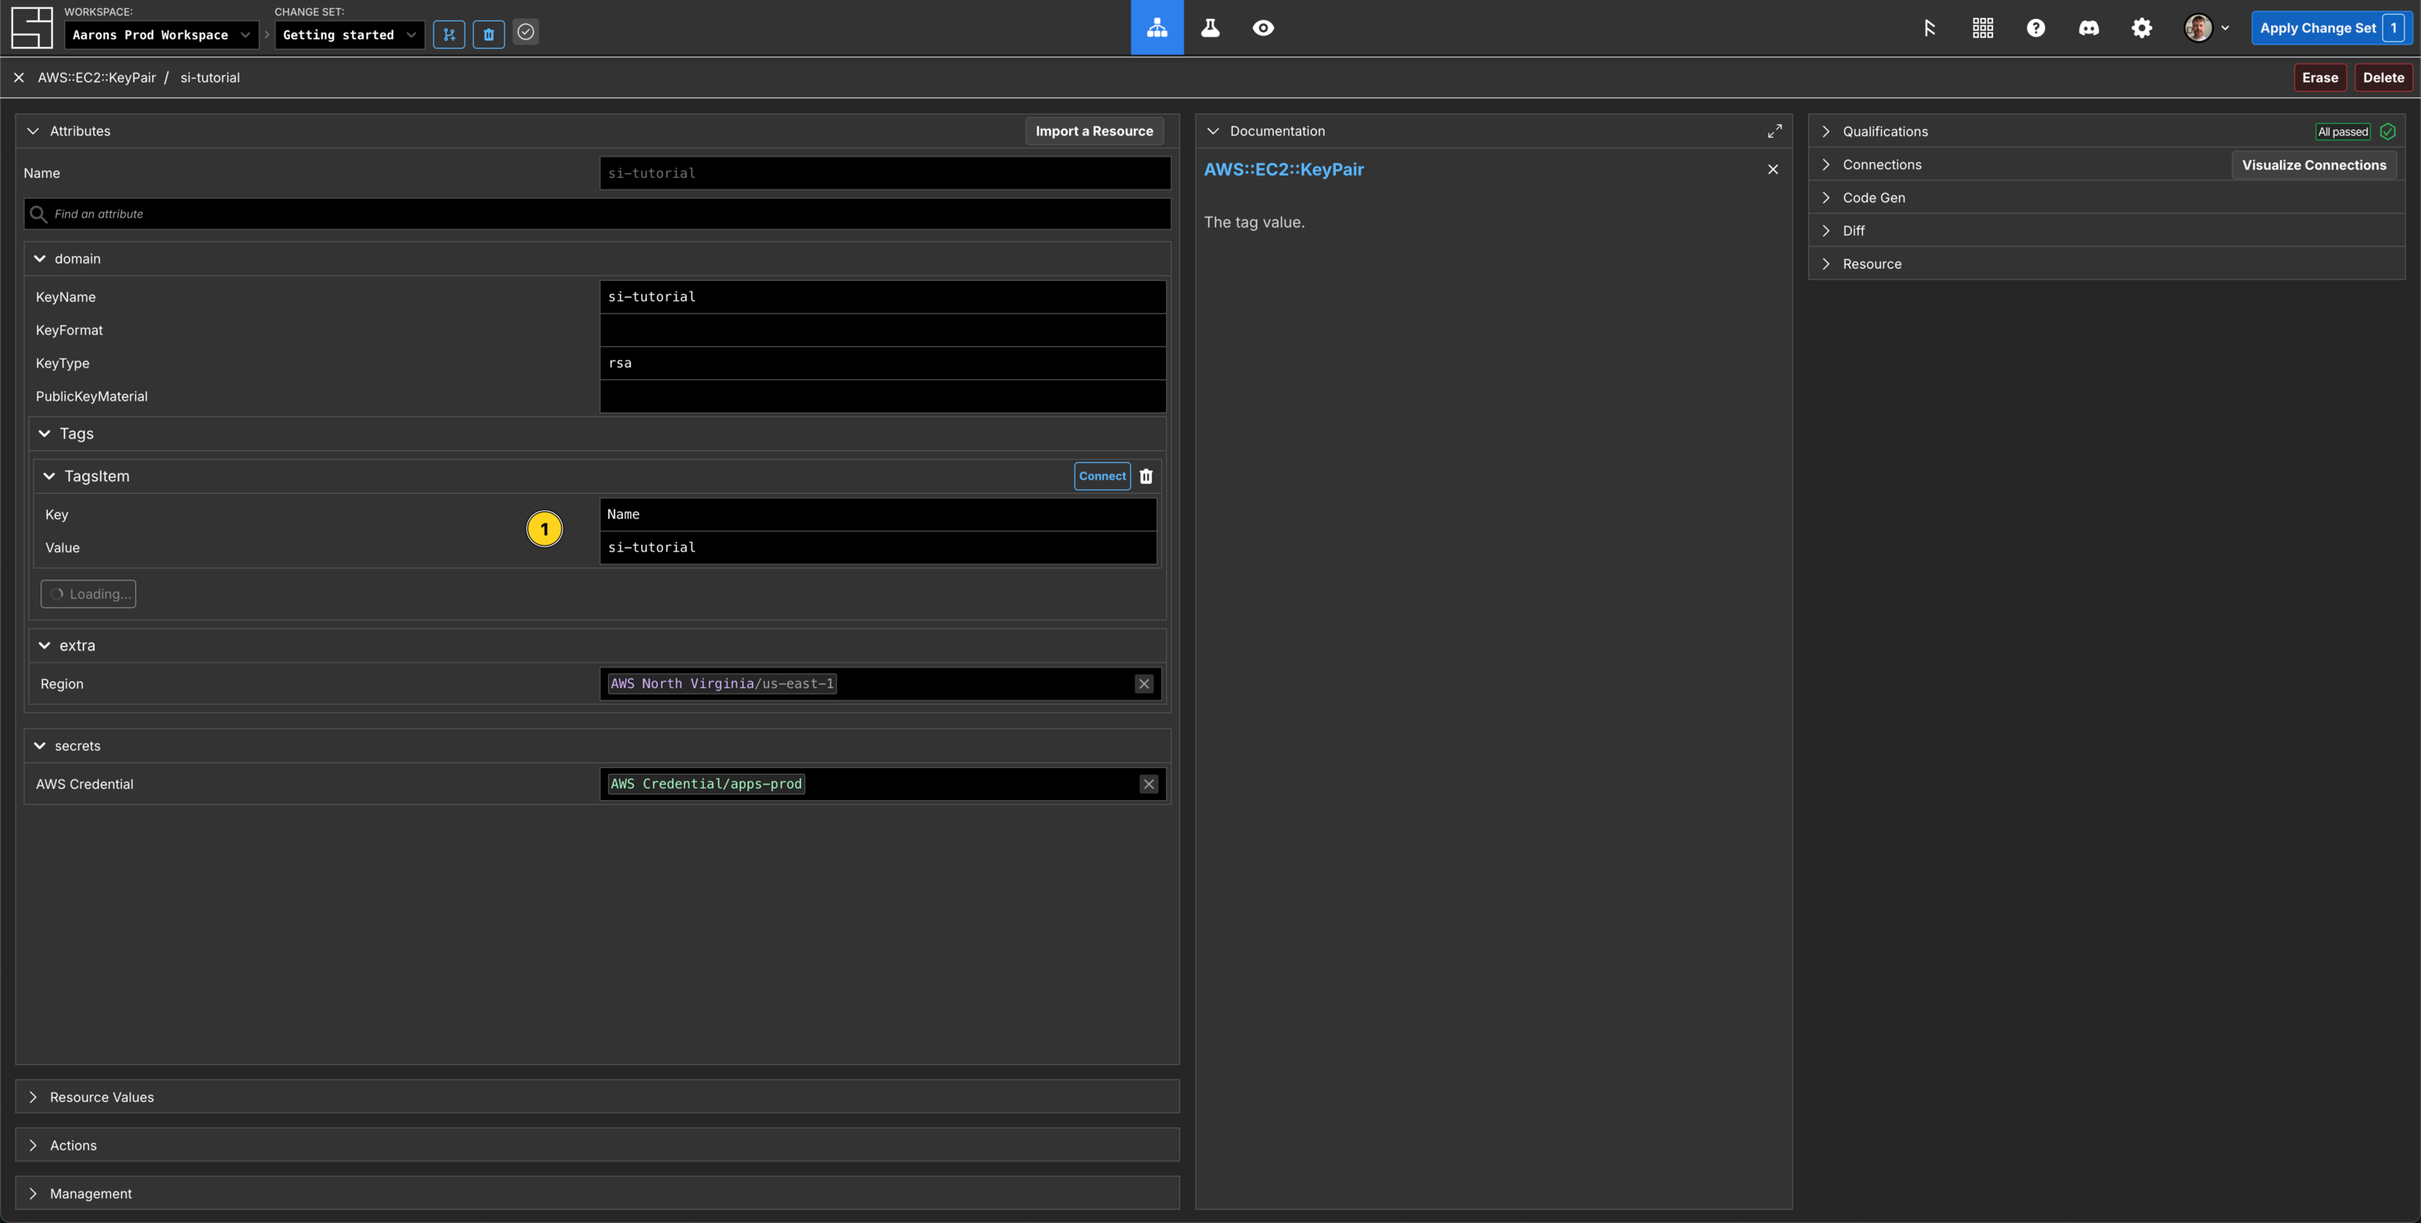Click the component Name field
Screen dimensions: 2421x1223
[x=885, y=173]
